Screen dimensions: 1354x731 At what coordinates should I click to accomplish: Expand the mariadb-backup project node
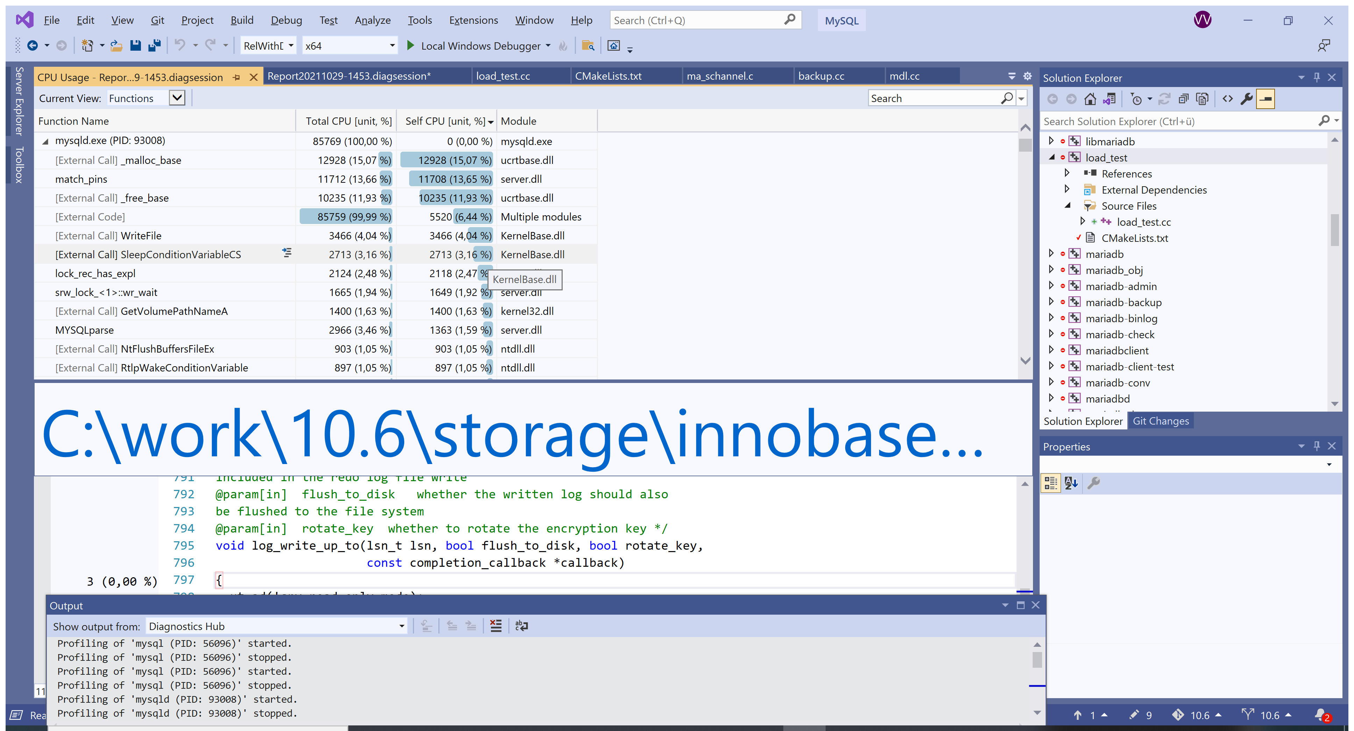click(1051, 302)
